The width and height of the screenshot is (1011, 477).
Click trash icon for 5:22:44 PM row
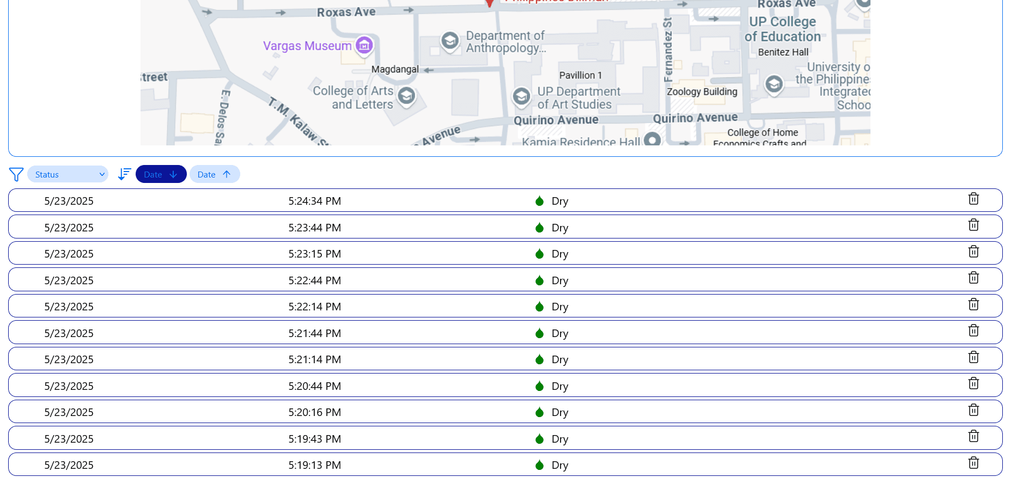point(973,278)
